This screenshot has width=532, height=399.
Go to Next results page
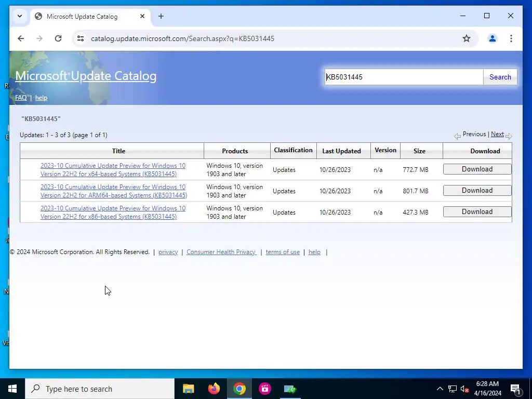(497, 134)
